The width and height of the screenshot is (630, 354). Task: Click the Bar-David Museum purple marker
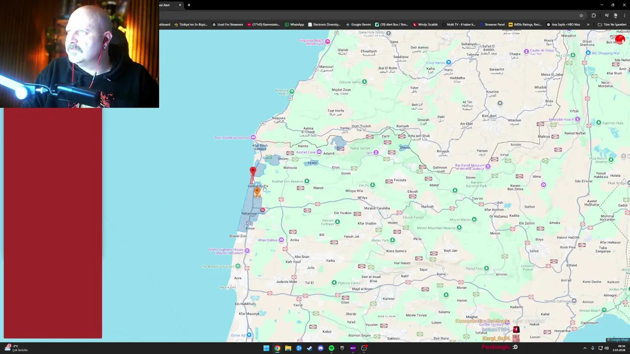point(488,167)
